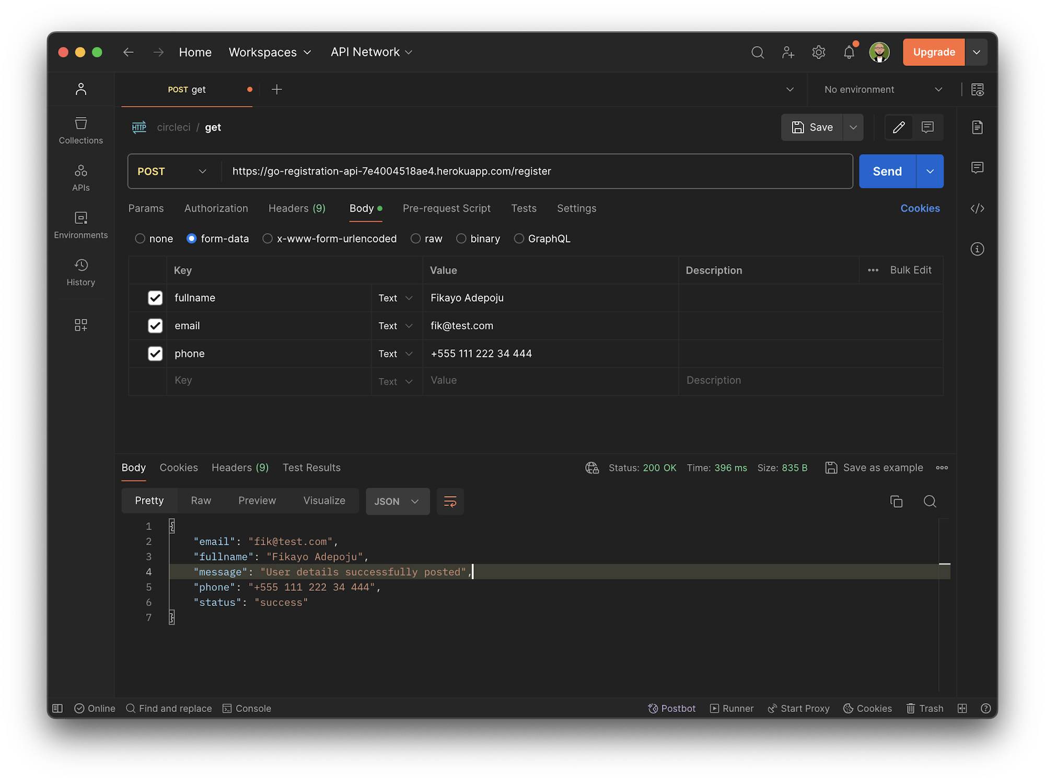Open the Postman Console
1045x781 pixels.
tap(247, 708)
